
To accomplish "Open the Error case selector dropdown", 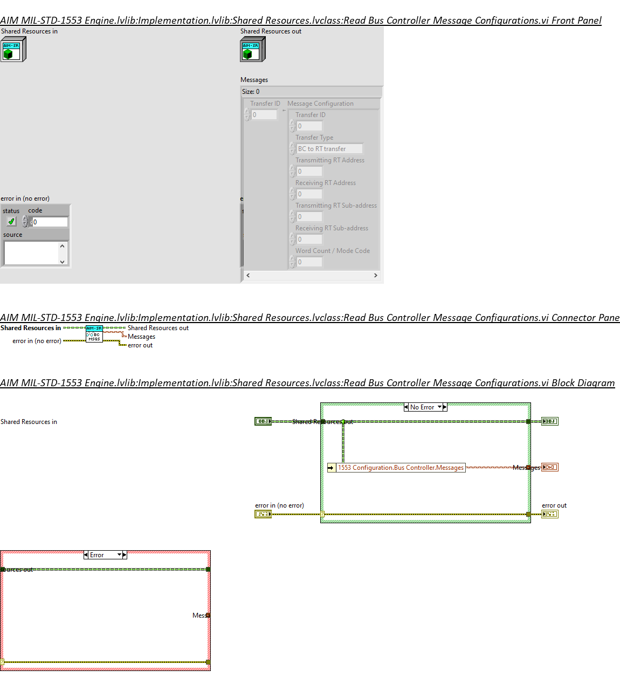I will pyautogui.click(x=120, y=555).
